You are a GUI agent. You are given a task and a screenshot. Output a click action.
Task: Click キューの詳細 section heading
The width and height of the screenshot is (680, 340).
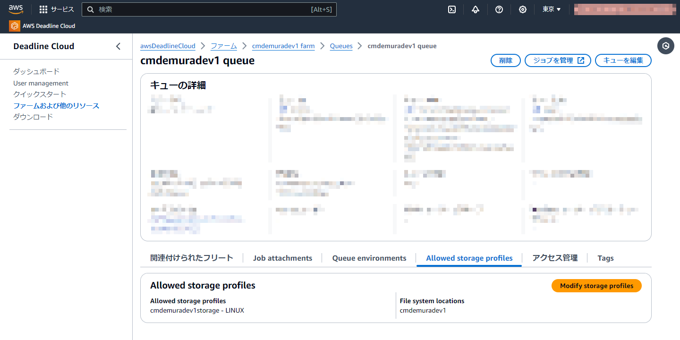[x=178, y=85]
